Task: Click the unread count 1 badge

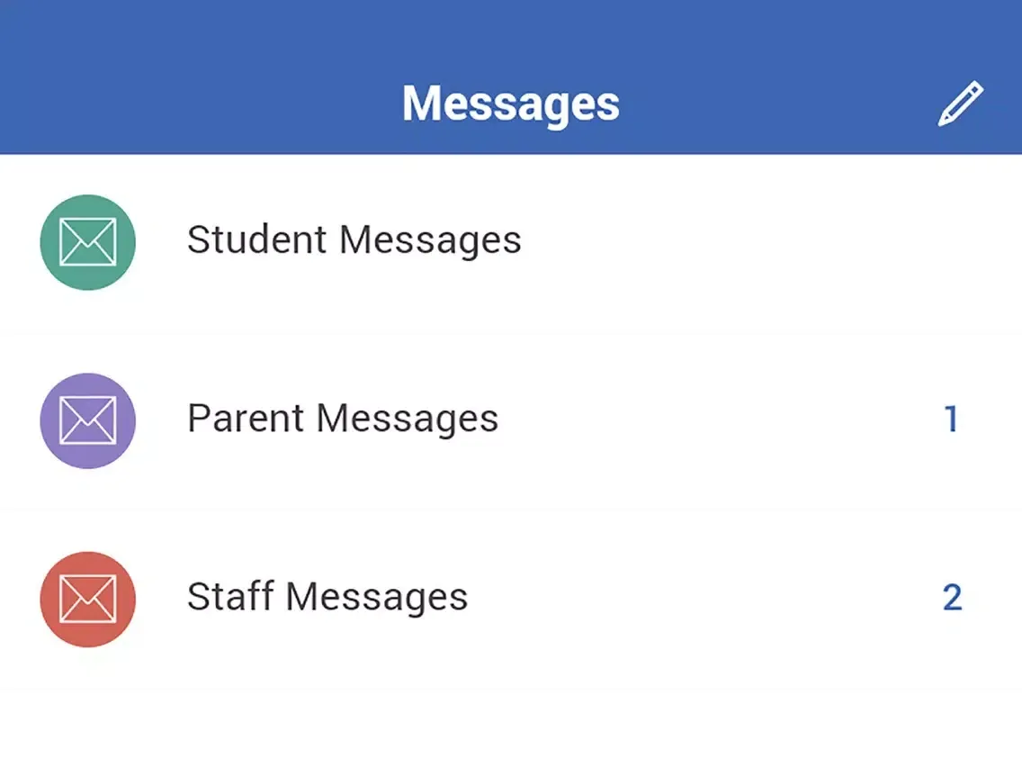Action: (951, 420)
